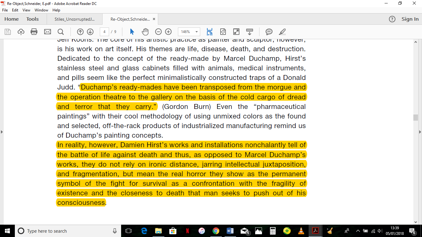The width and height of the screenshot is (422, 237).
Task: Switch to the Tools tab
Action: click(x=32, y=19)
